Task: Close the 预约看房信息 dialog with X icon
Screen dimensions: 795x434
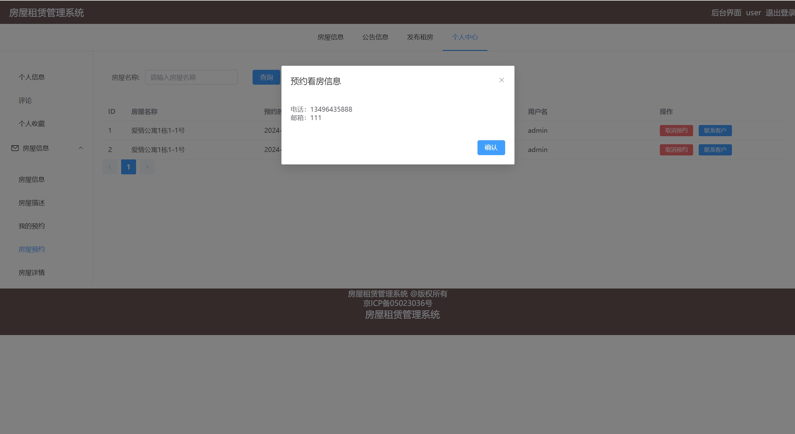Action: [501, 80]
